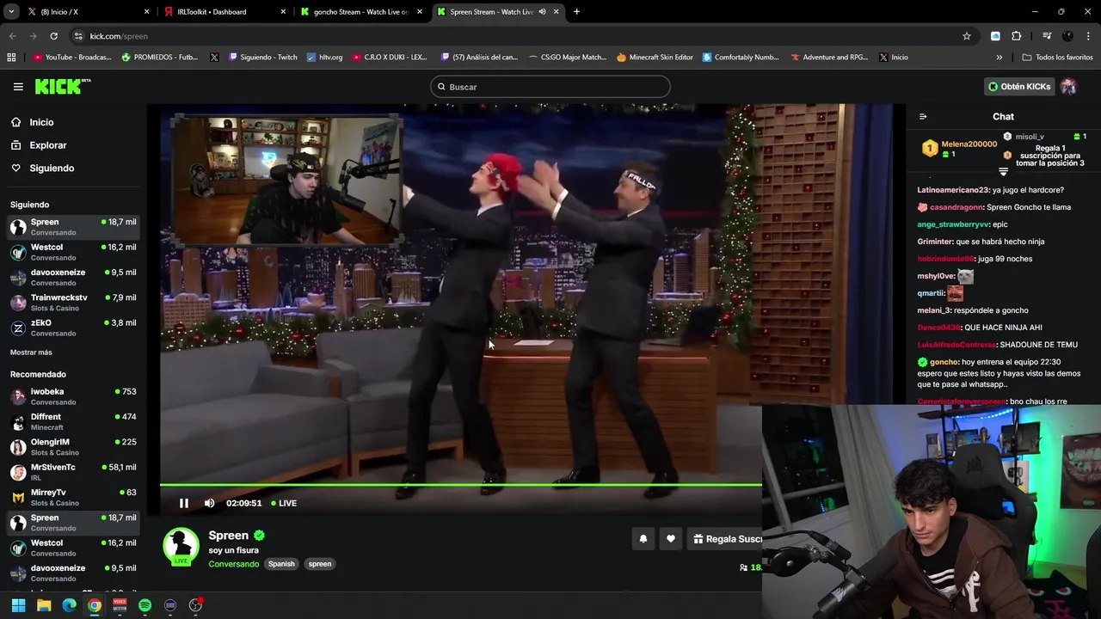The height and width of the screenshot is (619, 1101).
Task: Click the kick.com/spreen address bar
Action: point(516,36)
